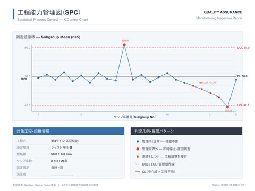Click the LCL 42.0 limit label
Image resolution: width=255 pixels, height=191 pixels.
(243, 105)
